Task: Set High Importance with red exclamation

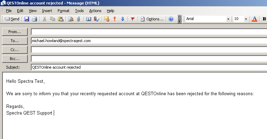Action: tap(115, 19)
